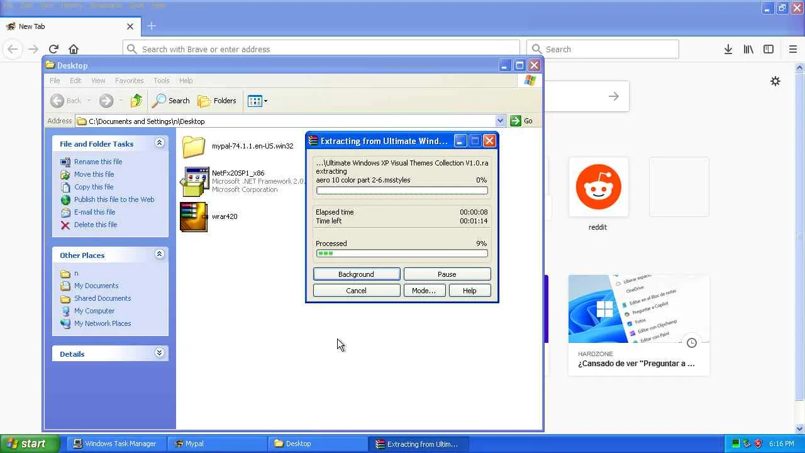This screenshot has width=805, height=453.
Task: Click the Processed progress bar at 9%
Action: coord(402,254)
